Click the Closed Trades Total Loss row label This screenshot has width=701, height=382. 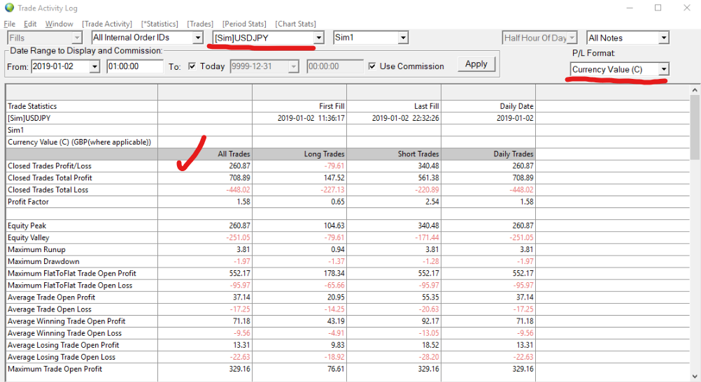click(x=48, y=190)
